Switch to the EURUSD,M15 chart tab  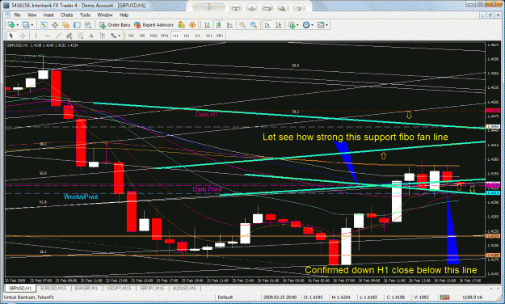point(53,288)
